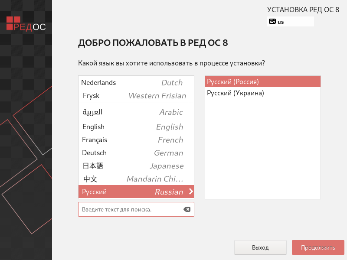Click the РЕД ОС logo in sidebar
The height and width of the screenshot is (260, 347).
26,24
